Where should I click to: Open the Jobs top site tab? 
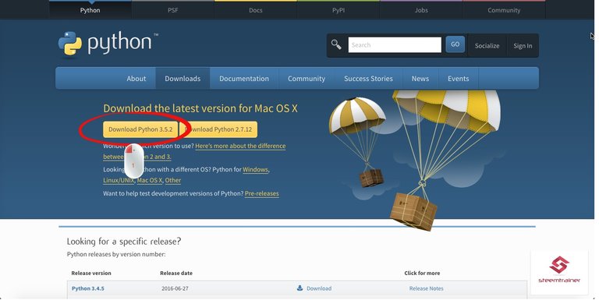coord(421,10)
